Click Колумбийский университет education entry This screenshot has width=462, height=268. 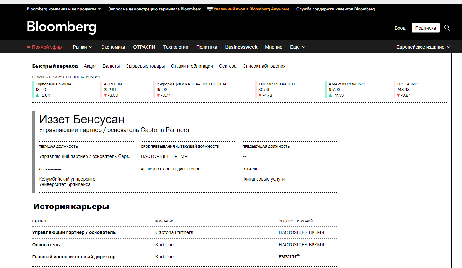pyautogui.click(x=68, y=179)
